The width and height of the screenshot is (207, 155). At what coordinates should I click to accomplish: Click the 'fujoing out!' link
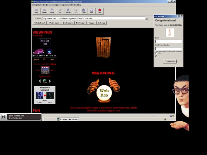click(45, 90)
